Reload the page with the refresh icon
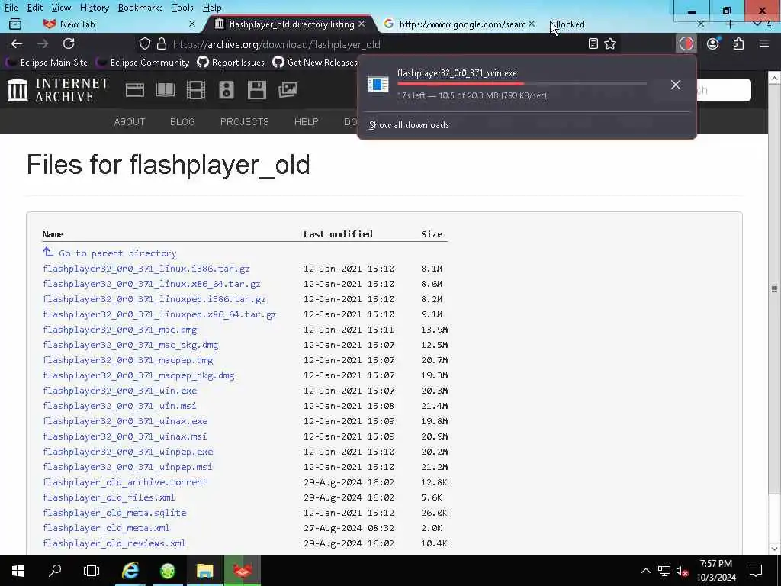Screen dimensions: 781x586 pyautogui.click(x=69, y=43)
